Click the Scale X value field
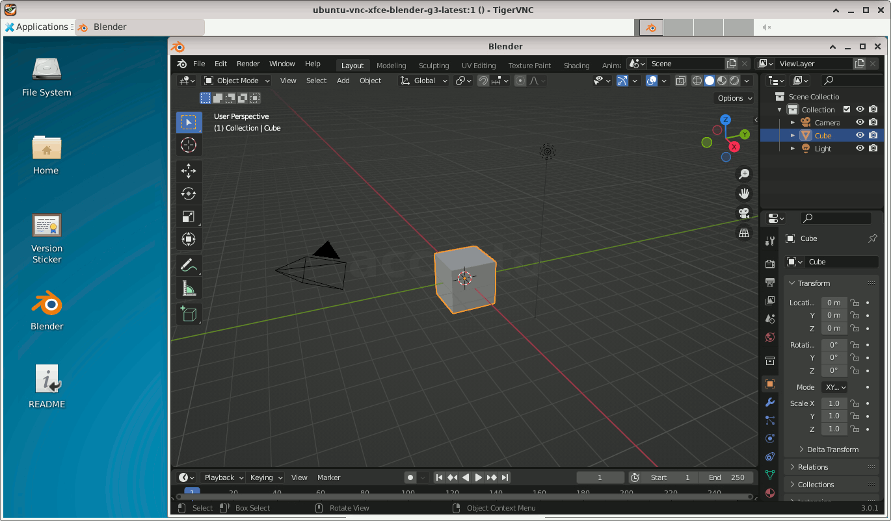 [834, 403]
